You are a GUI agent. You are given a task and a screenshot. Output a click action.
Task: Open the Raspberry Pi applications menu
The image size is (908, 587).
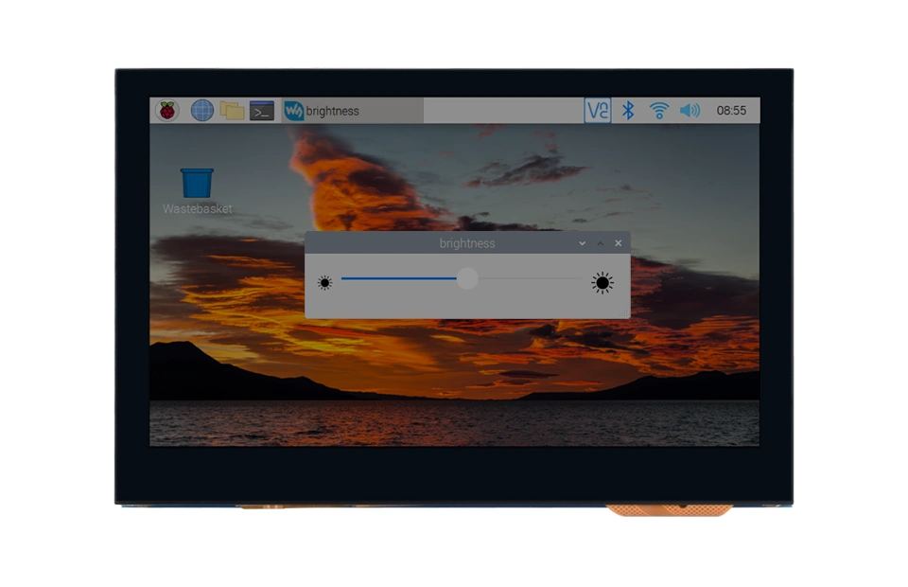point(167,111)
